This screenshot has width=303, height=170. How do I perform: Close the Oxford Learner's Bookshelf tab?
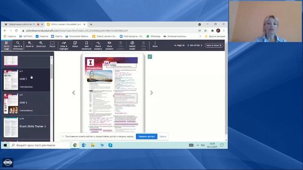click(x=84, y=25)
